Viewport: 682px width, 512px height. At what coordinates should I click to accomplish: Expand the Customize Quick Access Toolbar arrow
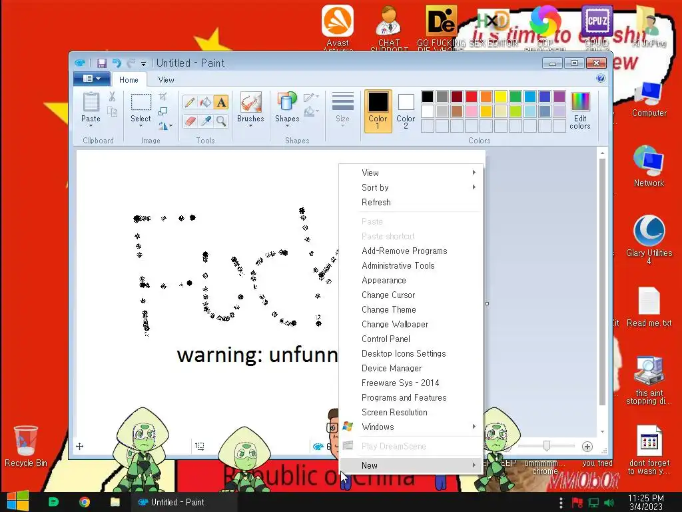point(143,63)
